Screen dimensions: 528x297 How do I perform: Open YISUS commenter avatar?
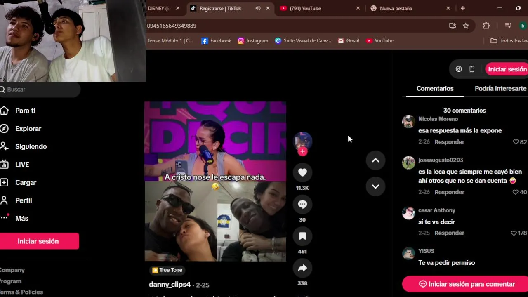click(x=408, y=253)
